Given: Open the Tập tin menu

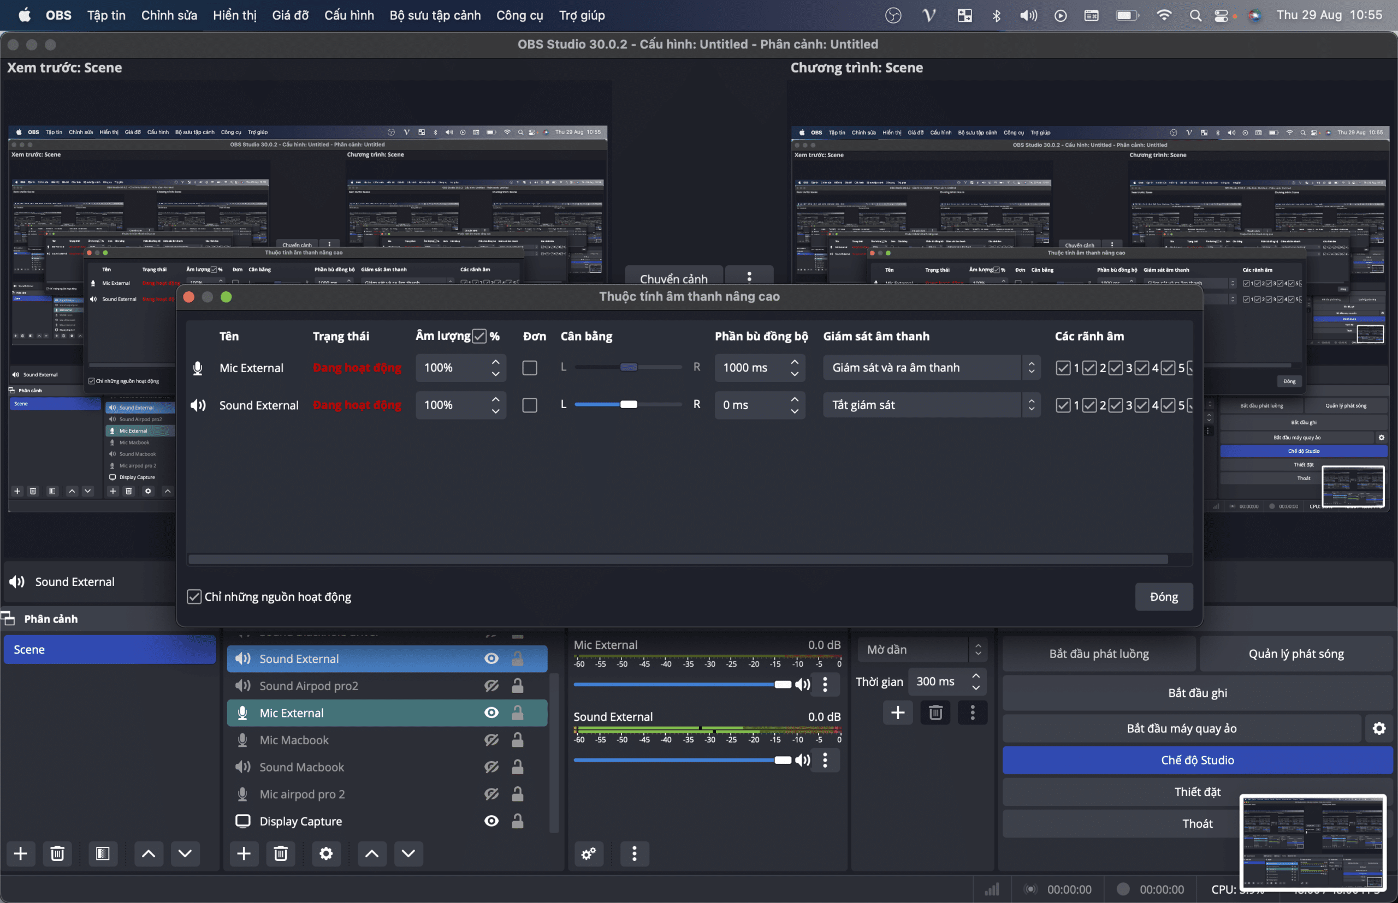Looking at the screenshot, I should point(106,15).
